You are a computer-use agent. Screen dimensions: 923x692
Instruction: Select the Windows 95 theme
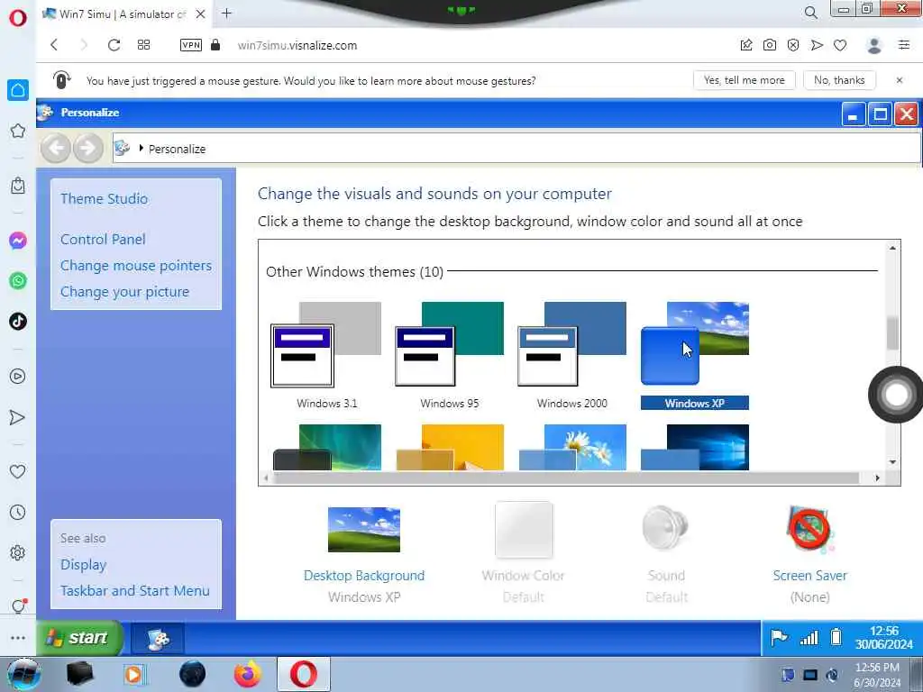click(x=449, y=355)
